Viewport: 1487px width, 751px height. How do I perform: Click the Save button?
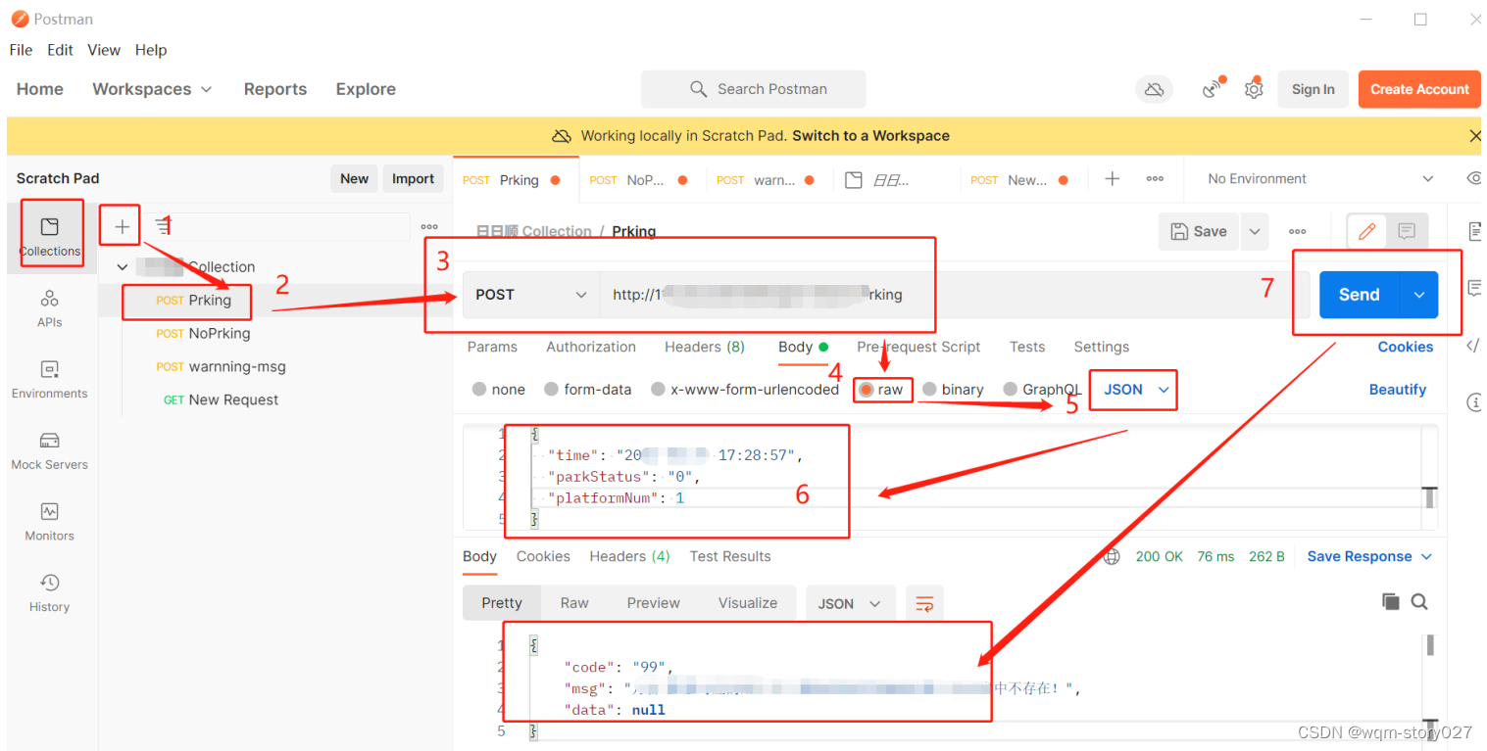point(1200,231)
